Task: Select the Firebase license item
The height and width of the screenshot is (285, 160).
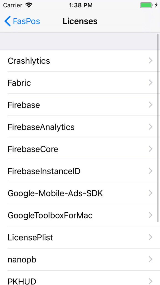Action: pyautogui.click(x=80, y=105)
